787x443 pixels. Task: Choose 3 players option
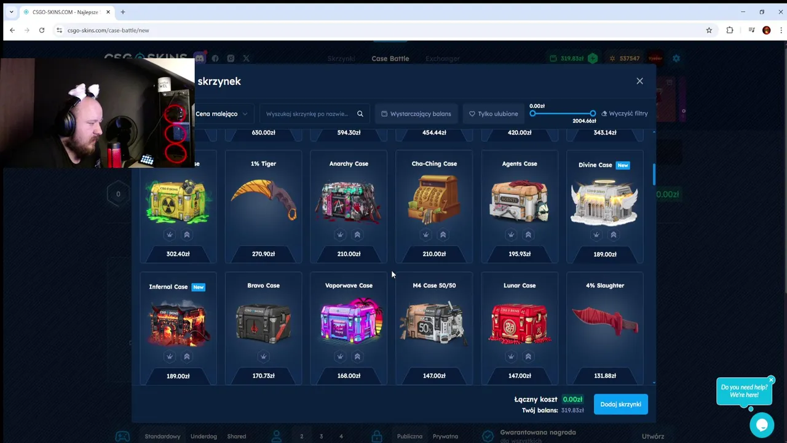[321, 436]
